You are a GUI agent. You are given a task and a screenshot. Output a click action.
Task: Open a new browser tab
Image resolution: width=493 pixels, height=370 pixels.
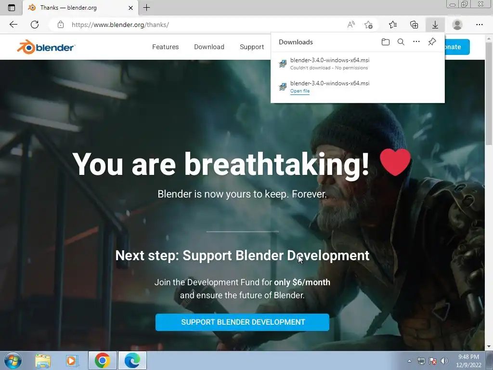(146, 8)
